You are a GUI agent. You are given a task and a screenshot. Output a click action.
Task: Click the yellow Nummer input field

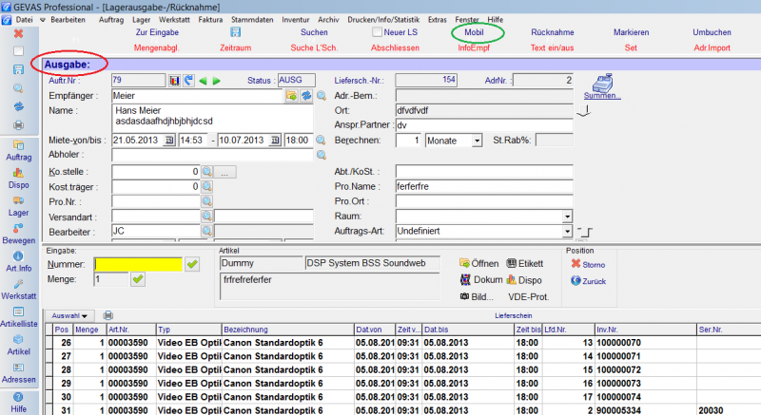tap(138, 264)
